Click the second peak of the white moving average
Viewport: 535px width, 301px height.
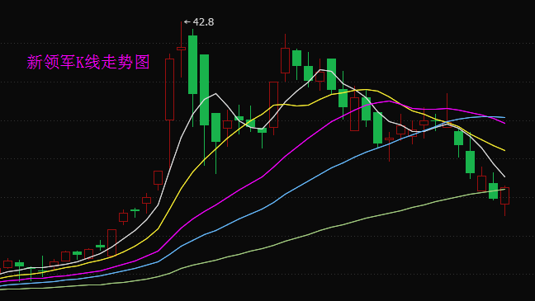pos(320,70)
